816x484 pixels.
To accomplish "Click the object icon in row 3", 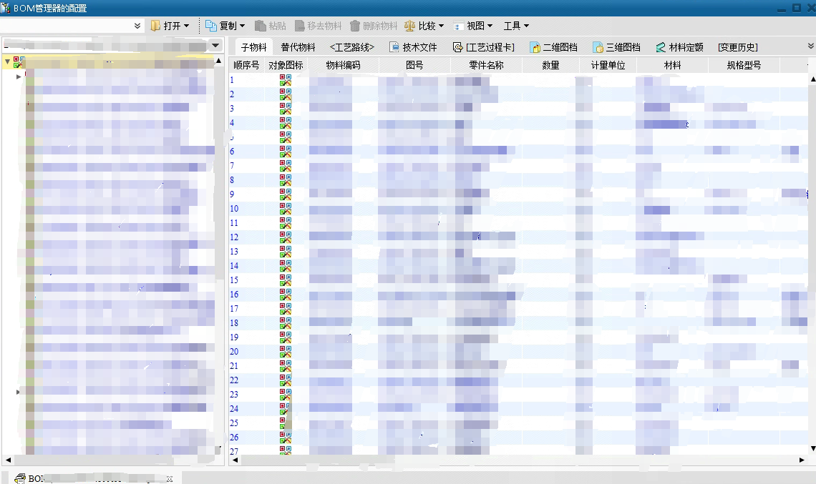I will tap(285, 109).
